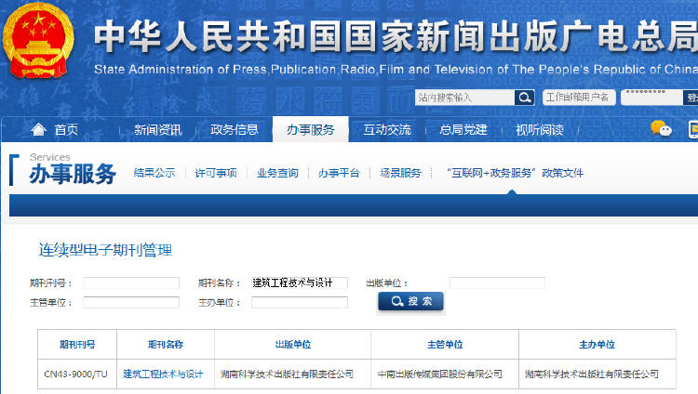Screen dimensions: 698x394
Task: Click the 期刊刊号 column header
Action: tap(77, 344)
